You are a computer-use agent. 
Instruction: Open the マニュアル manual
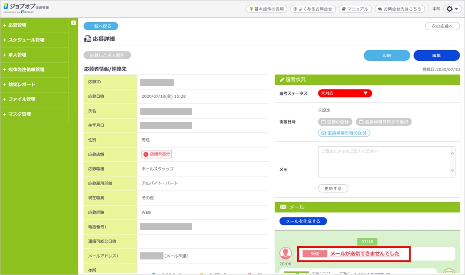click(x=355, y=9)
